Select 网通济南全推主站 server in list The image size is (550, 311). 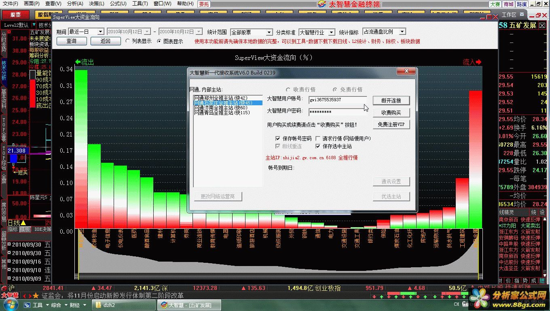(x=228, y=108)
